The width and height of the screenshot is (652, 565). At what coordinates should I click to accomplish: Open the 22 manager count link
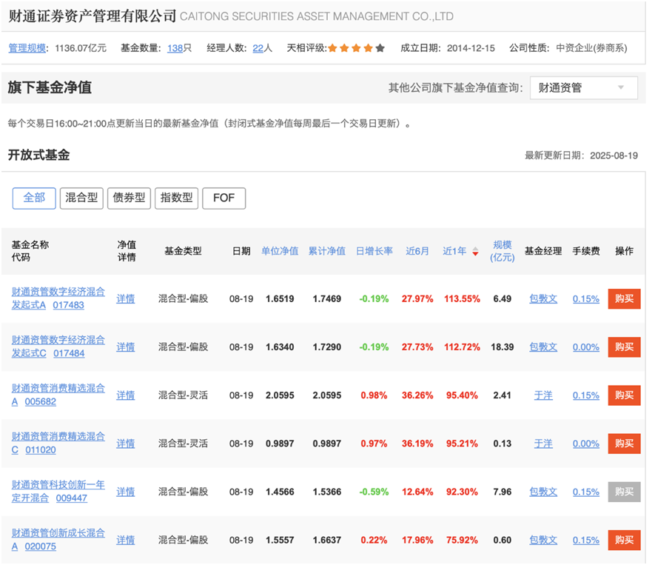click(x=258, y=48)
